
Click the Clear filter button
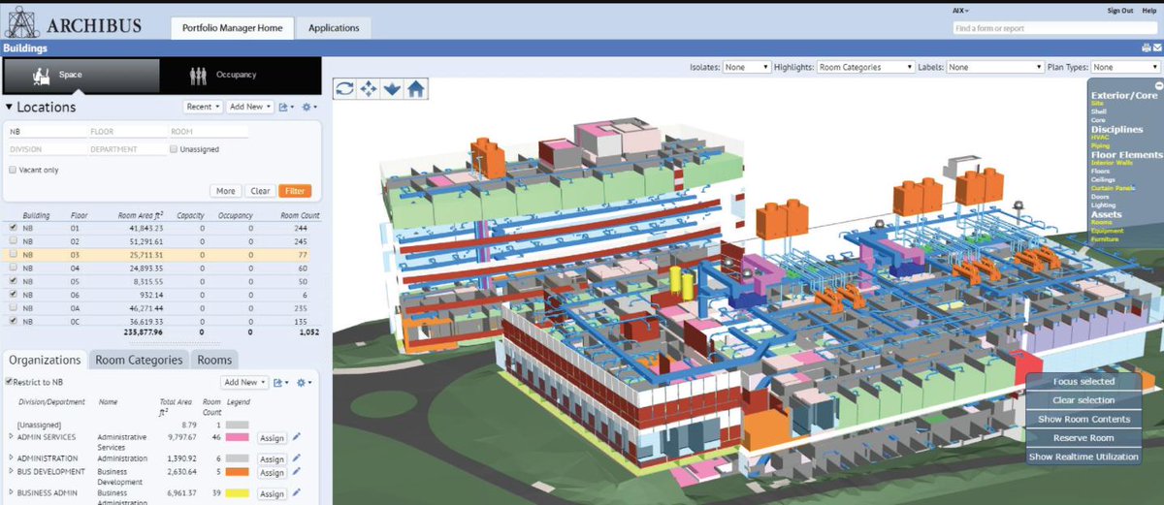pyautogui.click(x=259, y=191)
